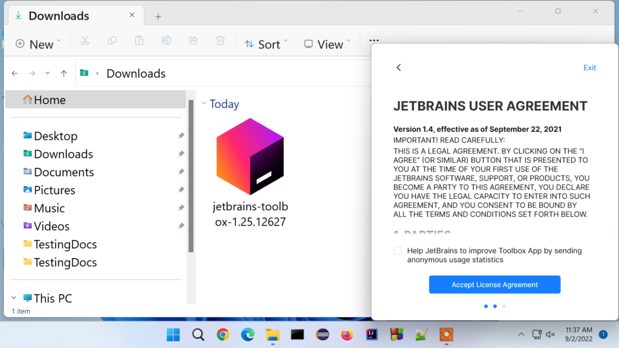Click Accept License Agreement
This screenshot has width=619, height=348.
pyautogui.click(x=494, y=285)
